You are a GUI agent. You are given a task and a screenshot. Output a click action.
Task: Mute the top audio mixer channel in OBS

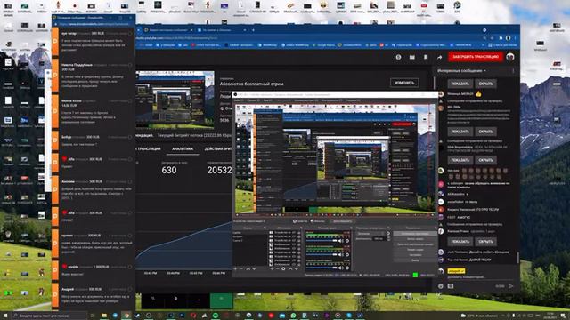[x=340, y=241]
